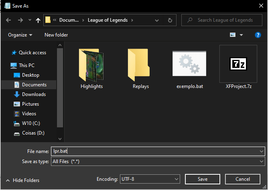The image size is (268, 190).
Task: Open previous locations dropdown in address bar
Action: [156, 20]
